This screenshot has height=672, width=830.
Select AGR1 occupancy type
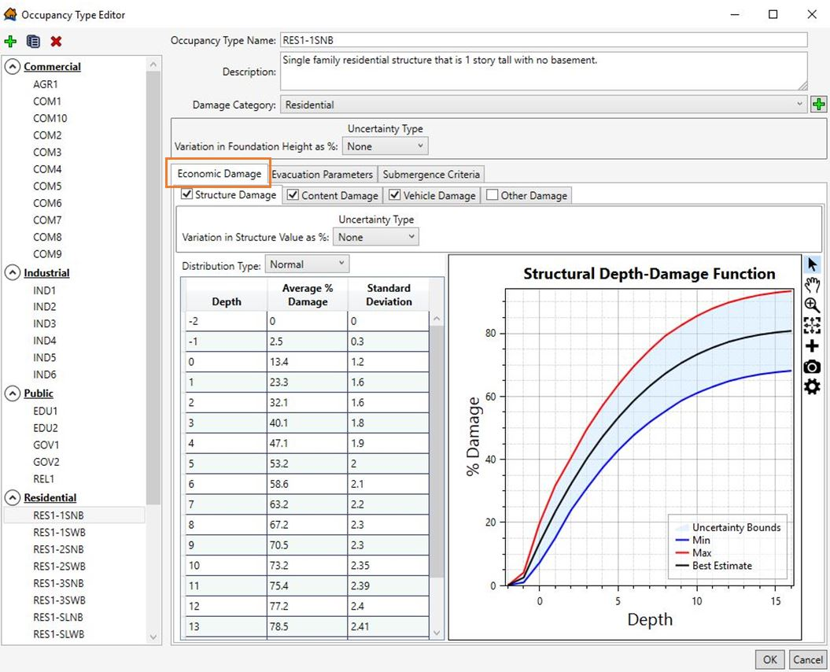point(46,84)
